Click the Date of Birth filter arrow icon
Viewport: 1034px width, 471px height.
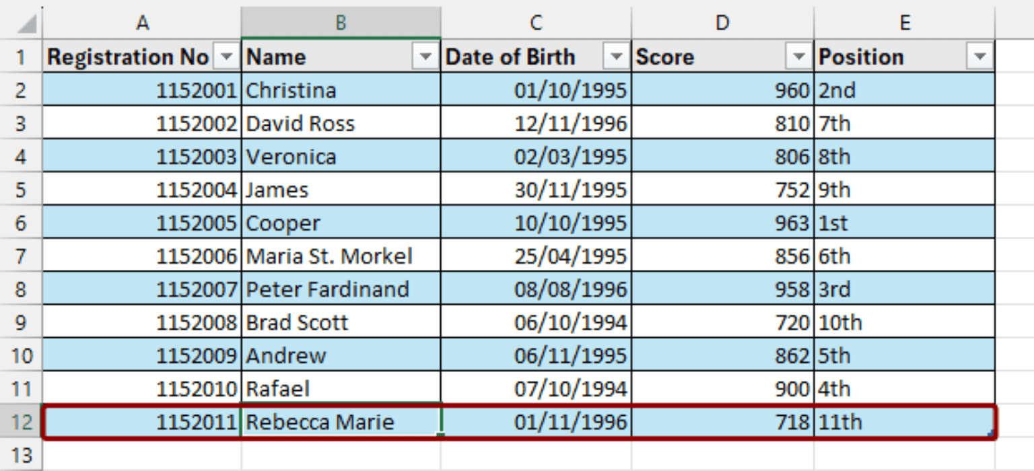(616, 57)
